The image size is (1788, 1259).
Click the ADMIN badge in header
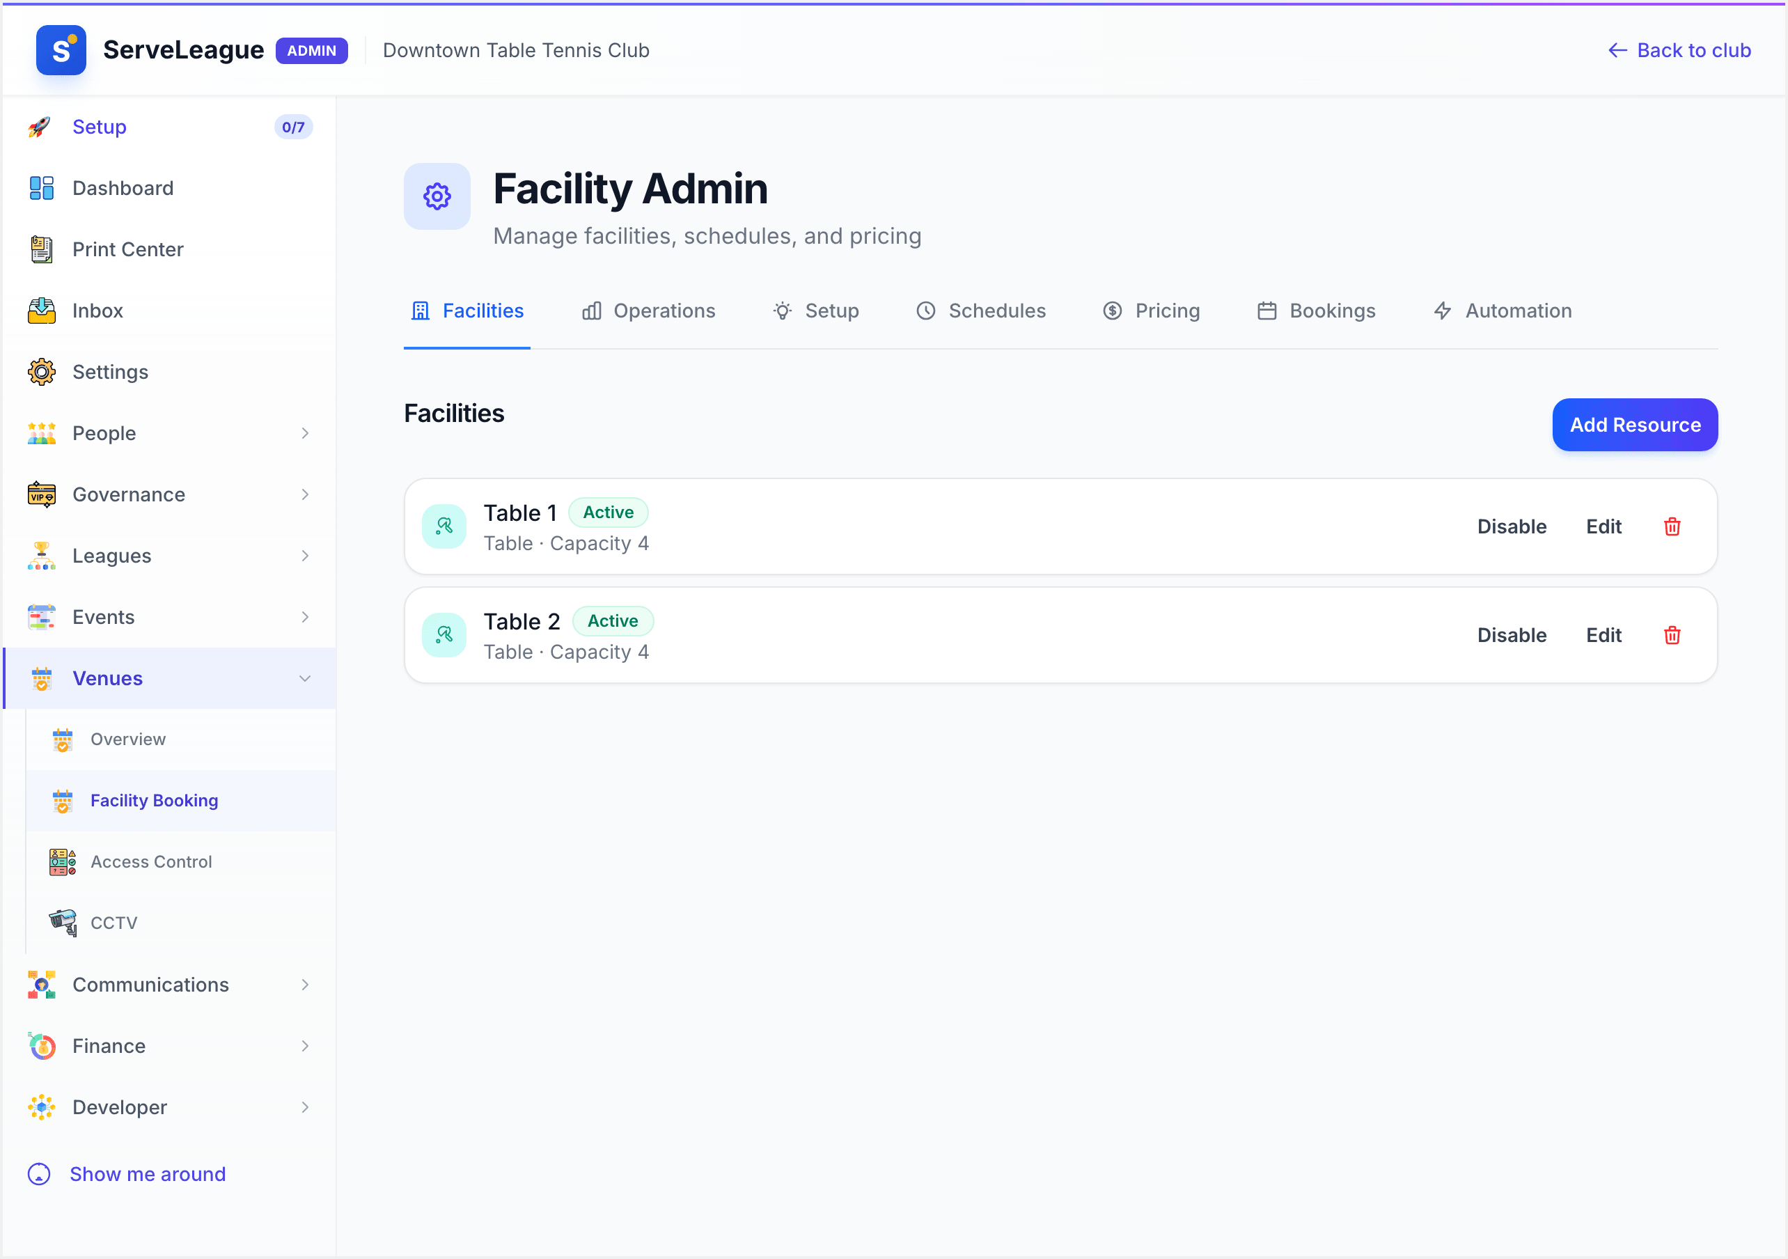click(x=311, y=51)
